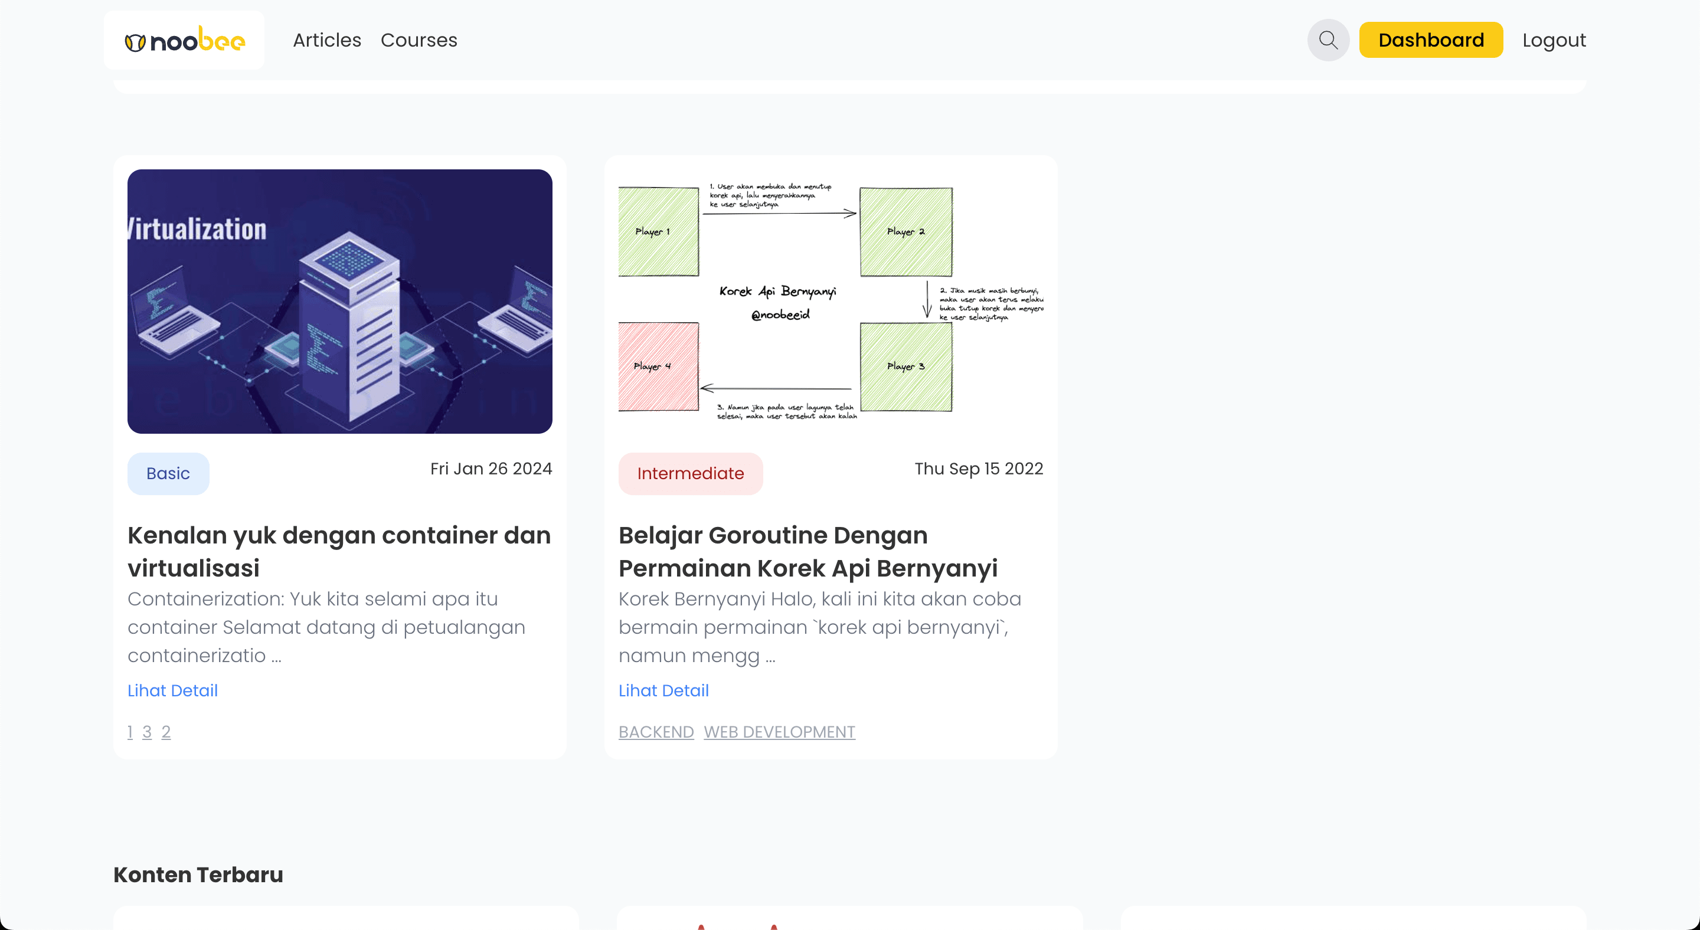This screenshot has height=930, width=1700.
Task: Open the search icon in the navbar
Action: (1329, 40)
